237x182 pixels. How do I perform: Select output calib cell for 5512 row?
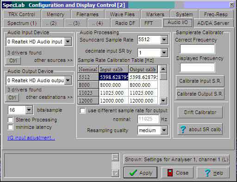[143, 77]
